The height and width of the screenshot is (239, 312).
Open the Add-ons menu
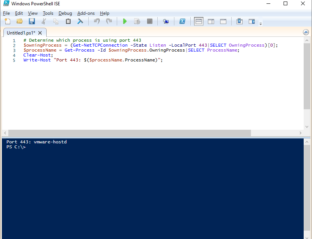(x=86, y=13)
